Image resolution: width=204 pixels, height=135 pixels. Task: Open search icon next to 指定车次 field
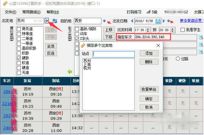point(201,38)
